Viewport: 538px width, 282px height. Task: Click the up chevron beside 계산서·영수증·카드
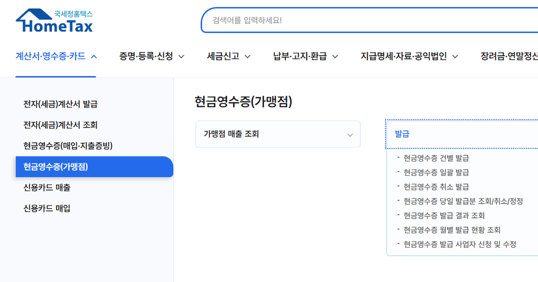click(94, 57)
